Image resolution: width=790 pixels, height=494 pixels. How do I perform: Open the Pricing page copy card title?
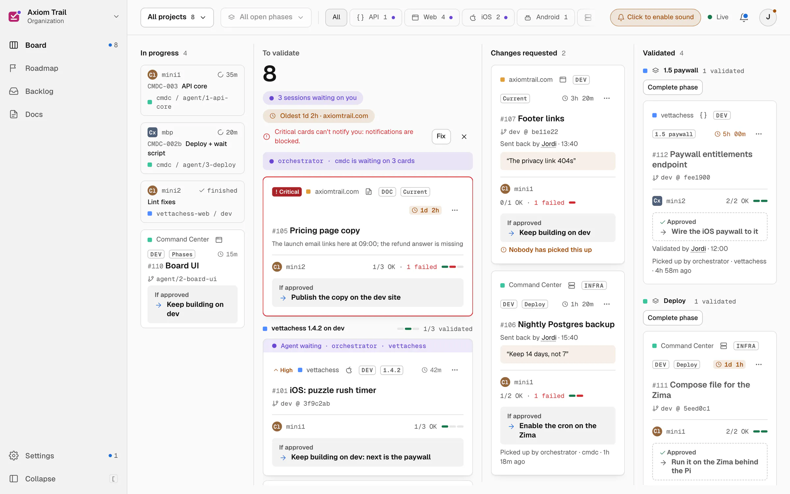click(325, 231)
